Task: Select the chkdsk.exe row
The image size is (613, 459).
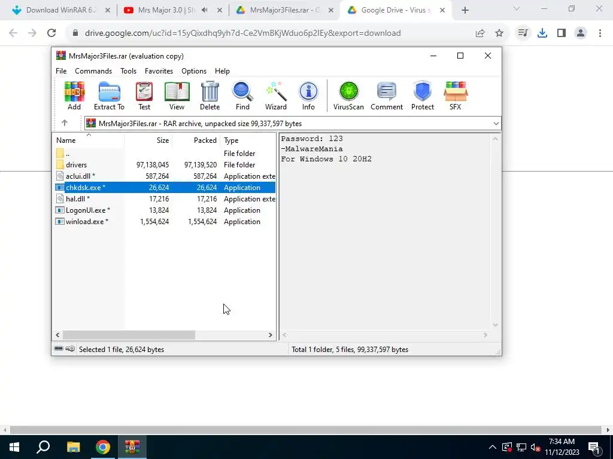Action: tap(165, 187)
